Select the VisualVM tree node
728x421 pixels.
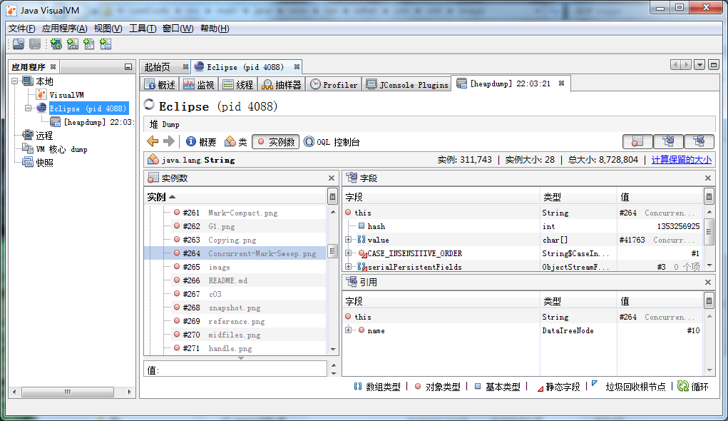click(66, 95)
